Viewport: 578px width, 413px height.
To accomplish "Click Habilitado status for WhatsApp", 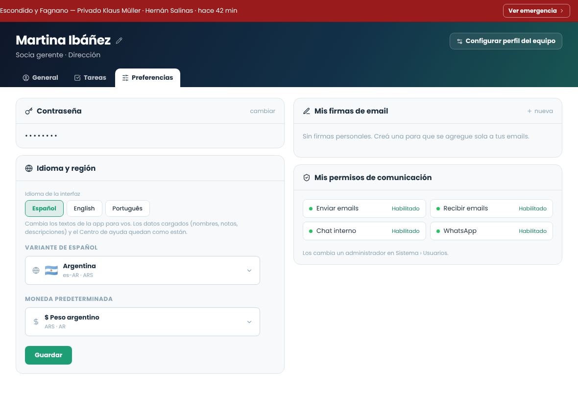I will (x=532, y=231).
